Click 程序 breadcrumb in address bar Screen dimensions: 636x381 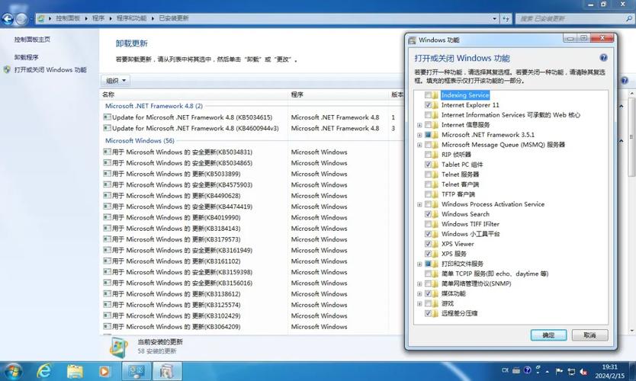(98, 18)
